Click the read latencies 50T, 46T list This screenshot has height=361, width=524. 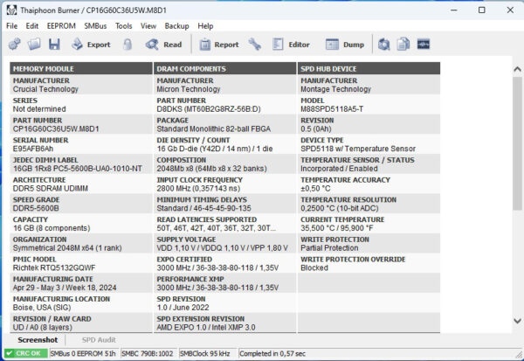click(x=217, y=228)
